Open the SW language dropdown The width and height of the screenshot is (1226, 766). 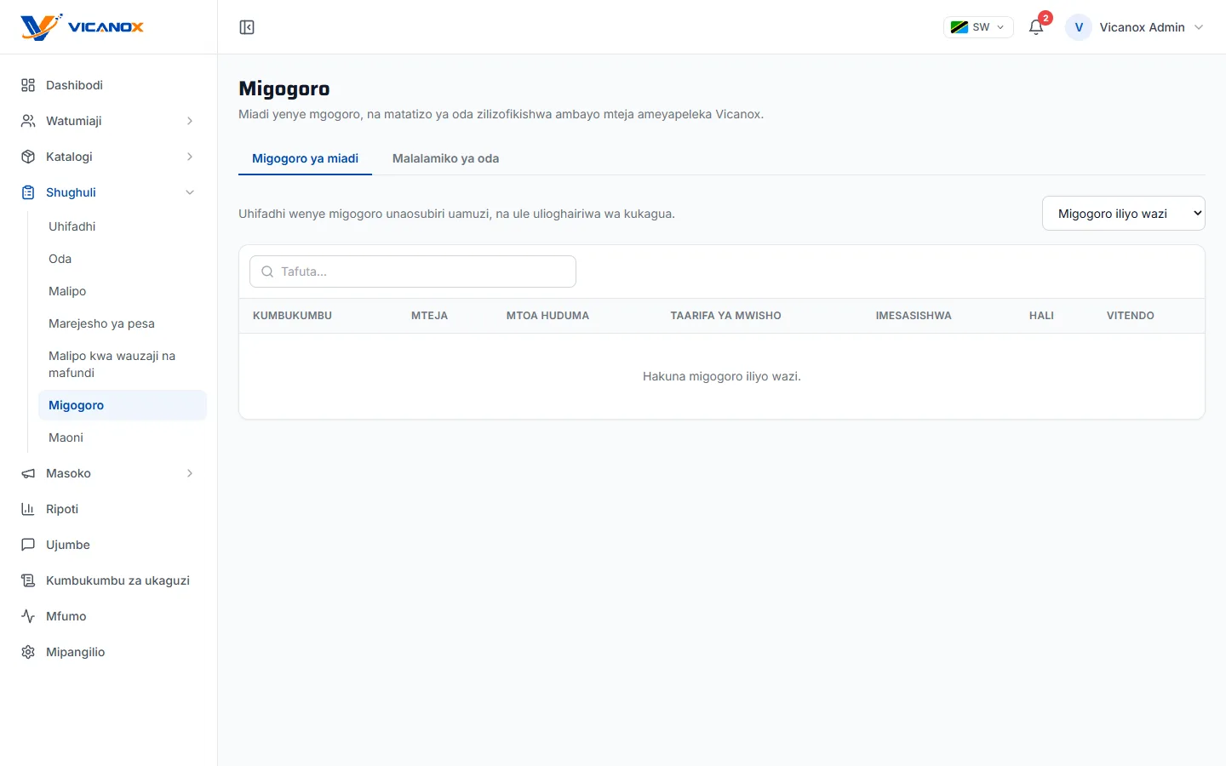978,27
